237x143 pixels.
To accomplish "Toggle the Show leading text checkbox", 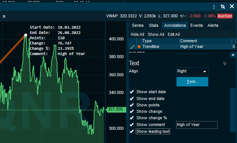I will pyautogui.click(x=132, y=131).
